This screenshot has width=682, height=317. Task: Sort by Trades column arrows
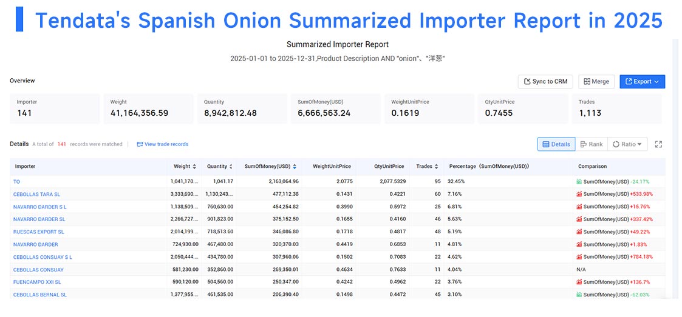[436, 166]
